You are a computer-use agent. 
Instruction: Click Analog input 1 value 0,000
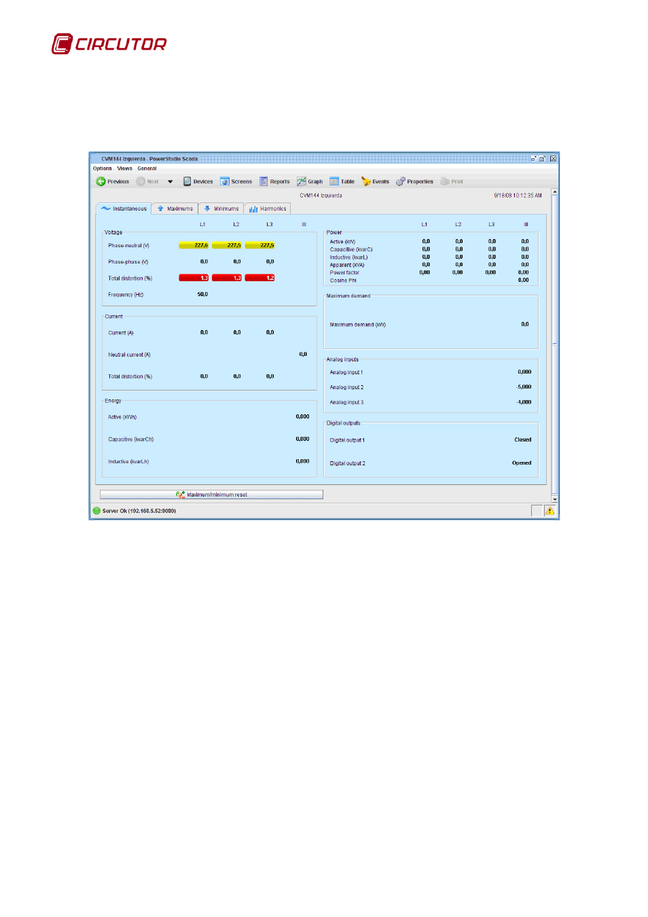coord(524,372)
